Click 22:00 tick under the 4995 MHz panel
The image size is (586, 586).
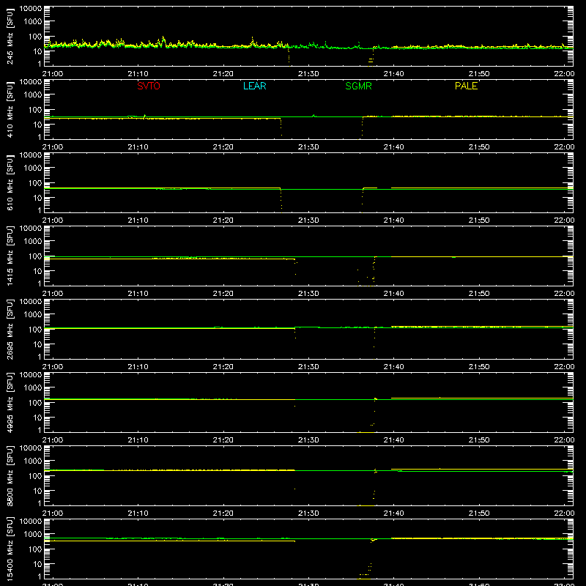(564, 440)
